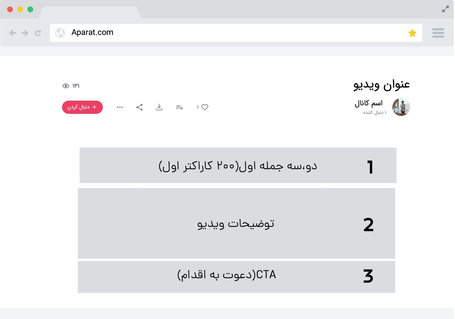The width and height of the screenshot is (455, 319).
Task: Share the video
Action: click(x=139, y=107)
